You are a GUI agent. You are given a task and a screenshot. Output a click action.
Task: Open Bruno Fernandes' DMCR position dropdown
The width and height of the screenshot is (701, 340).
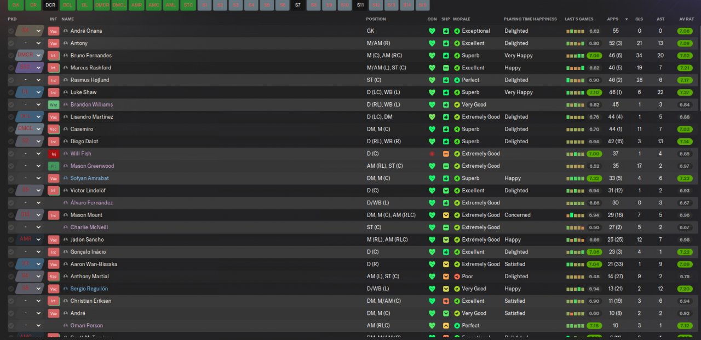click(30, 56)
